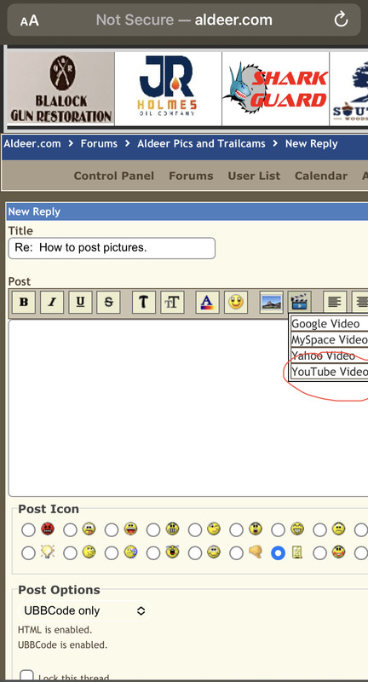368x682 pixels.
Task: Open the font face tool (bold T)
Action: [144, 302]
